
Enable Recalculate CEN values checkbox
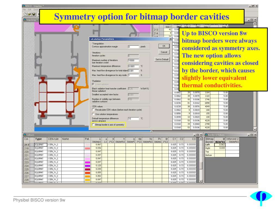(93, 110)
